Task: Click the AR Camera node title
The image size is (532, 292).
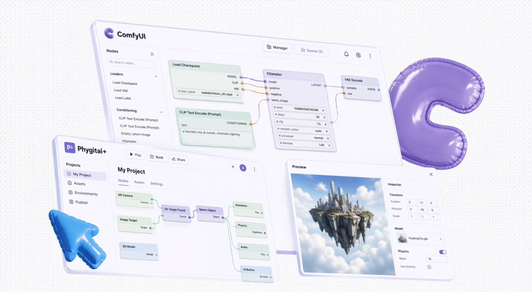Action: coord(126,195)
